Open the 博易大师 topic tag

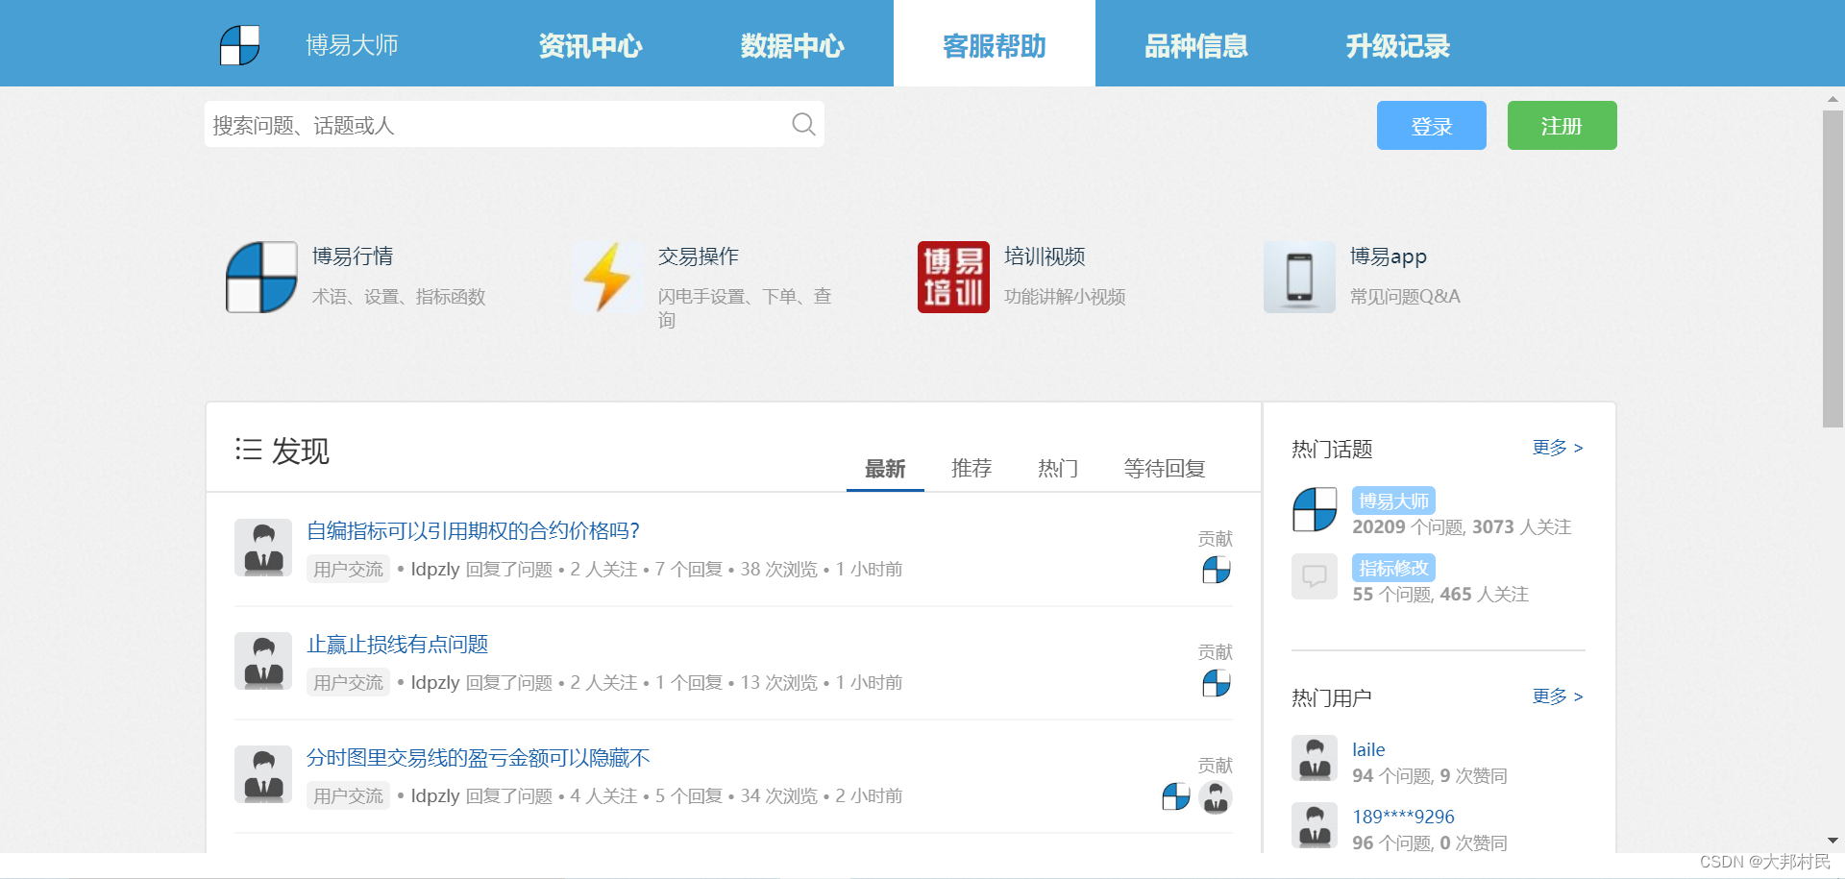click(1393, 501)
